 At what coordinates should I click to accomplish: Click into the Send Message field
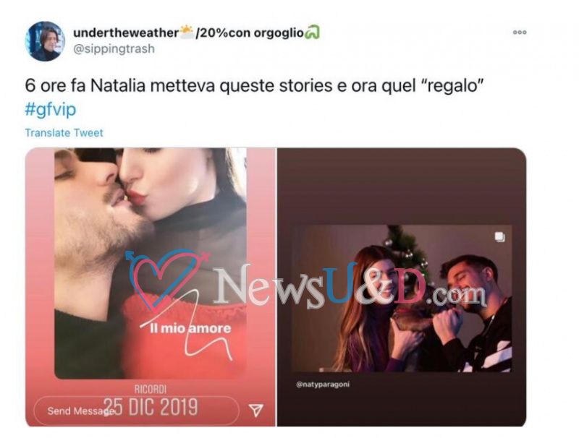tap(137, 411)
